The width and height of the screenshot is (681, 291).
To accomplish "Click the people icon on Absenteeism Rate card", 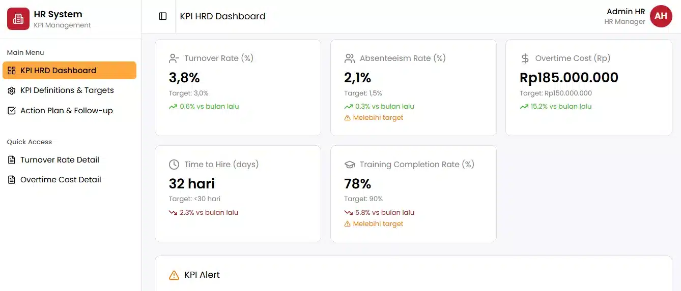I will click(350, 58).
